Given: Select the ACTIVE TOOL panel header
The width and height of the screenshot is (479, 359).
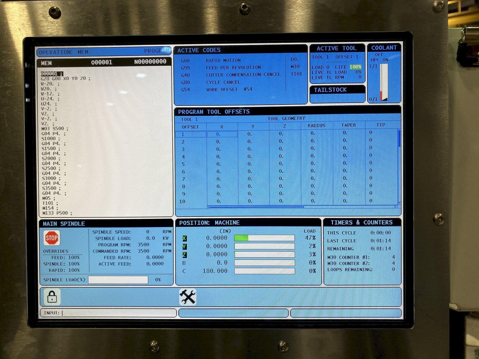Looking at the screenshot, I should 337,48.
